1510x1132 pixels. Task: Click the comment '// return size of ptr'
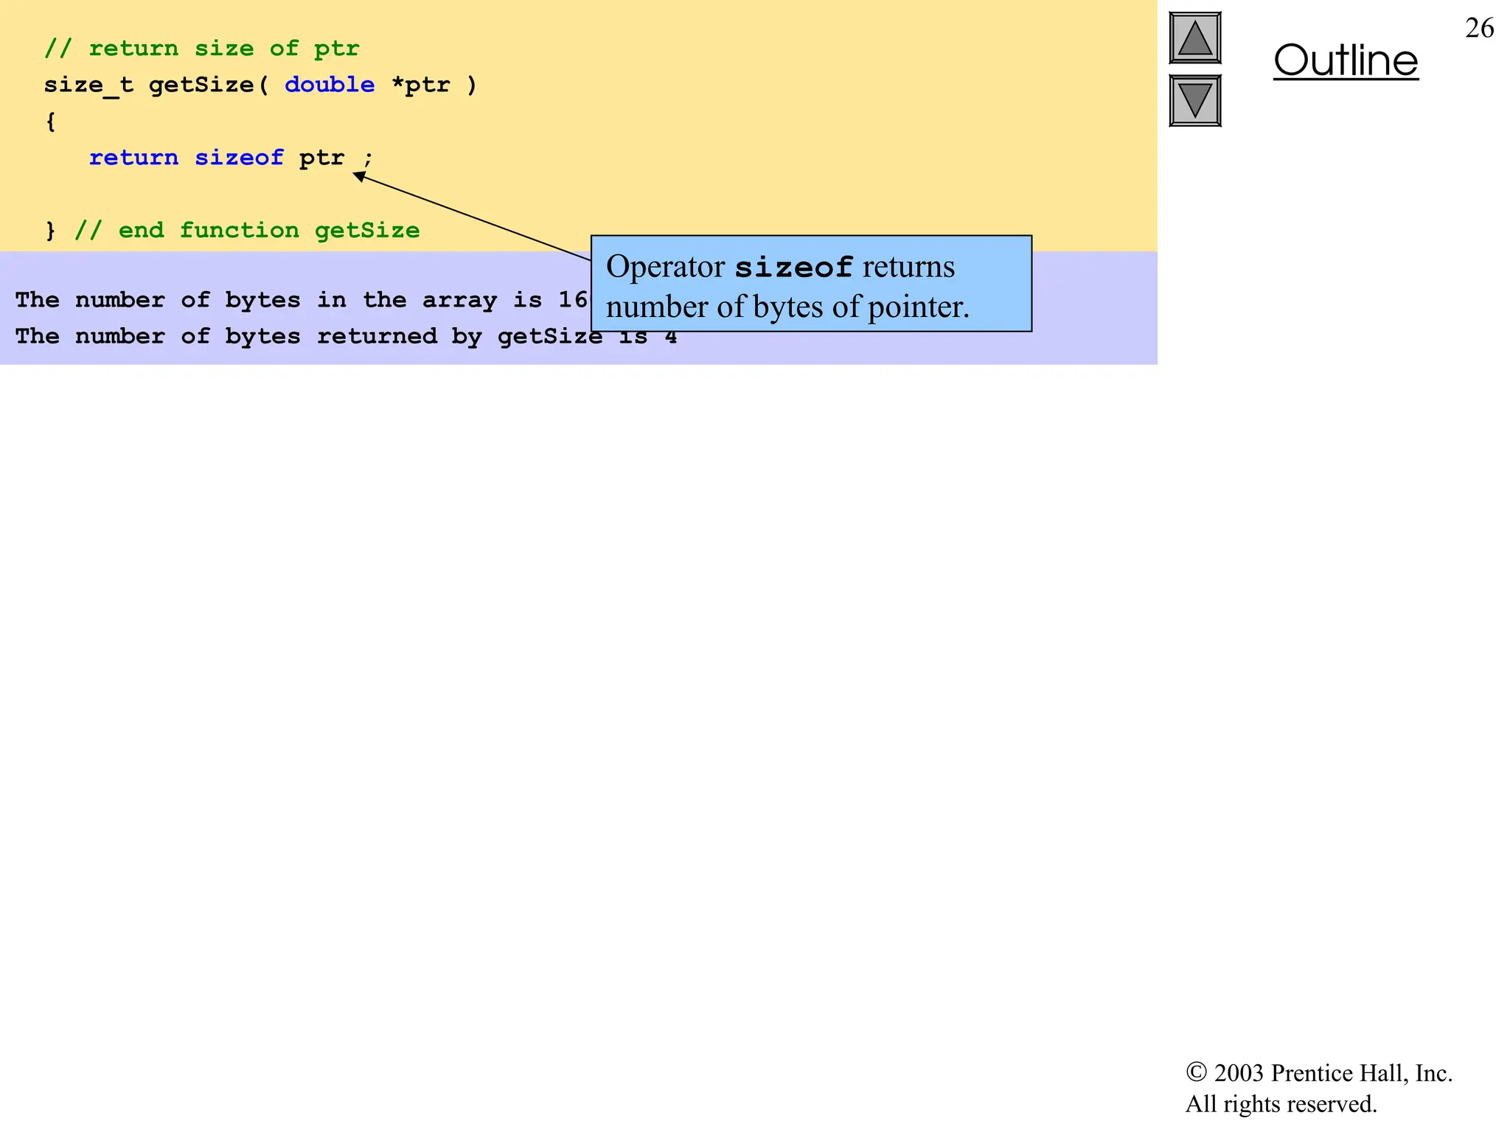pos(201,49)
